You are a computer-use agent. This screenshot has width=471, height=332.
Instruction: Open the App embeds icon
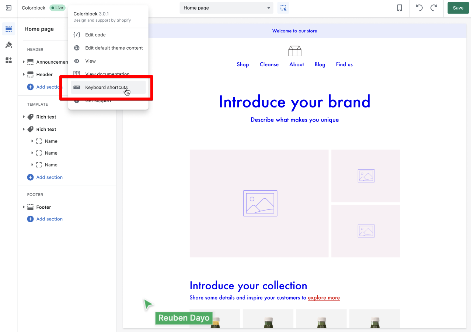pyautogui.click(x=9, y=60)
